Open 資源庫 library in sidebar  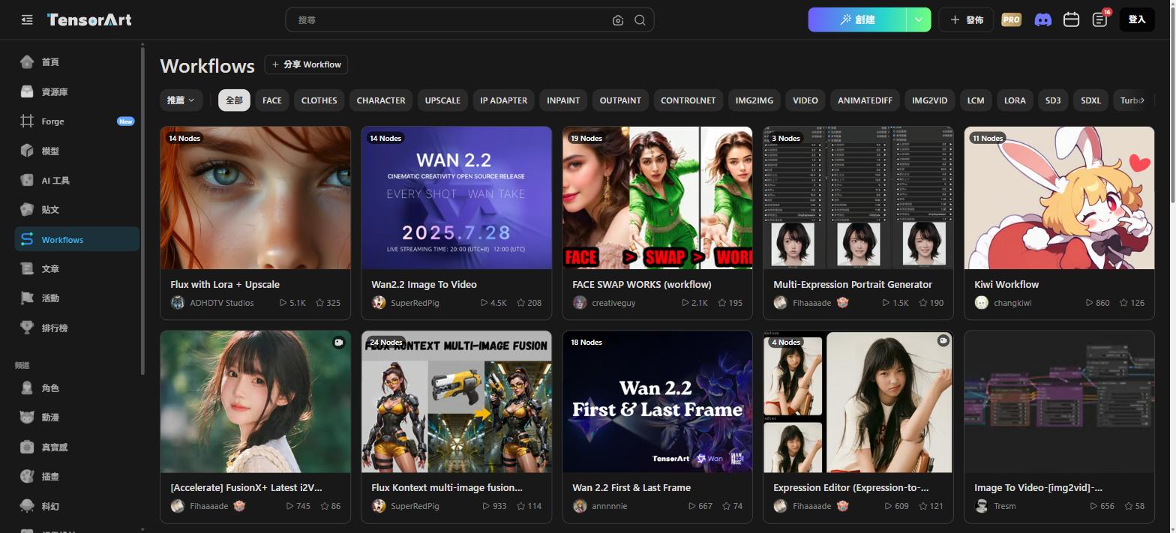tap(76, 91)
